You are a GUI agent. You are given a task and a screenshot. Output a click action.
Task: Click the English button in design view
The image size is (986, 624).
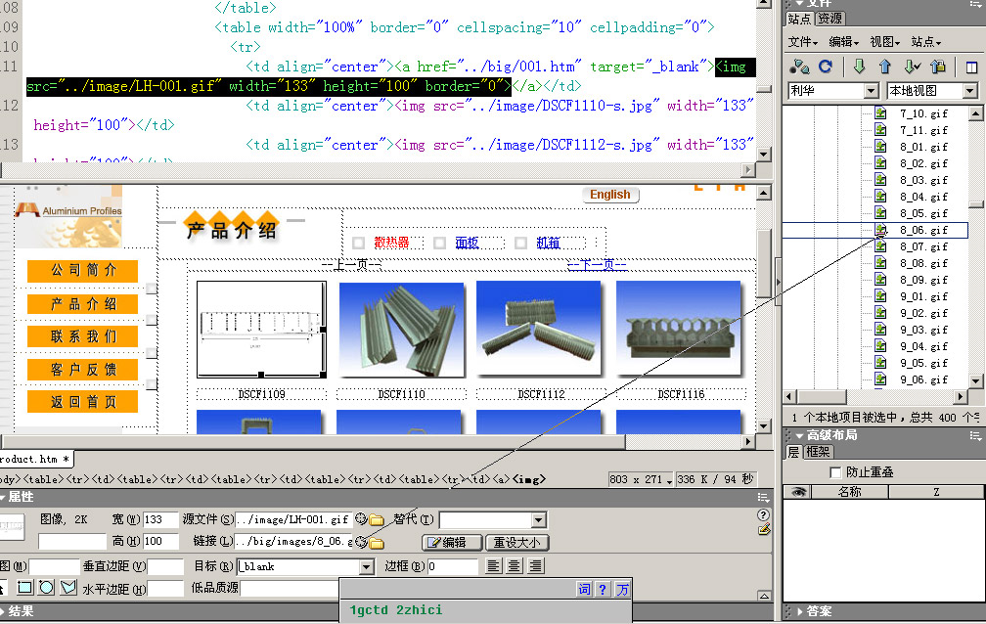click(610, 195)
